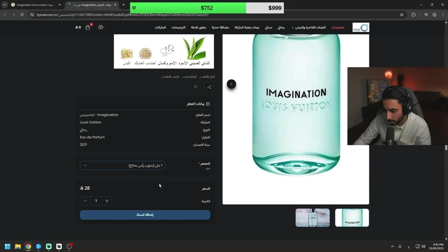Open the رجالي men's category
Viewport: 448px width, 252px height.
281,27
